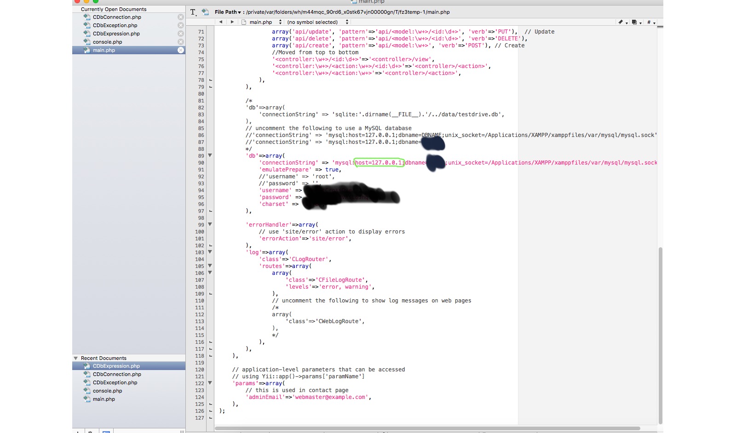Open the (no symbol selected) symbol dropdown
Image resolution: width=736 pixels, height=433 pixels.
(347, 22)
